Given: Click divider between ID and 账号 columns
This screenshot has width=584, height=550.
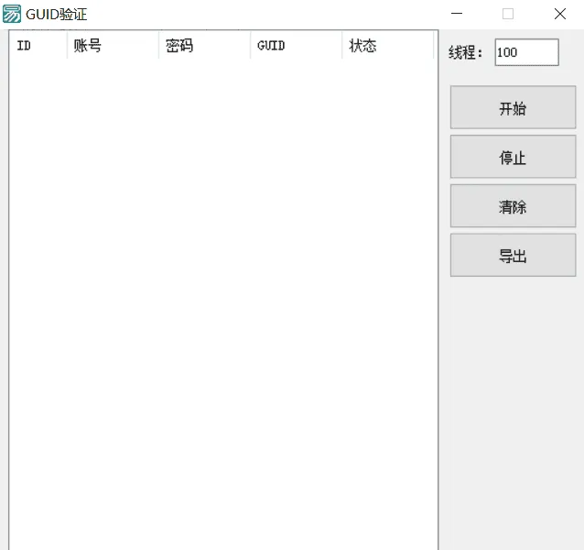Looking at the screenshot, I should [67, 46].
